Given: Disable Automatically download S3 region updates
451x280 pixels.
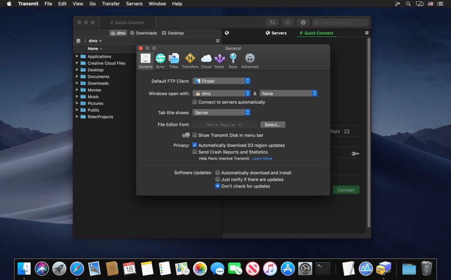Looking at the screenshot, I should 194,145.
